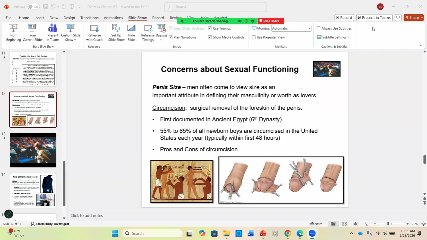The width and height of the screenshot is (427, 240).
Task: Start slide show From Beginning
Action: coord(13,33)
